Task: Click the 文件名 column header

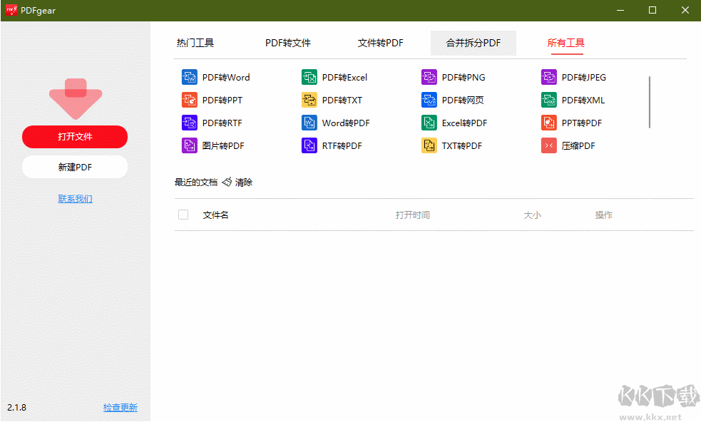Action: pos(215,215)
